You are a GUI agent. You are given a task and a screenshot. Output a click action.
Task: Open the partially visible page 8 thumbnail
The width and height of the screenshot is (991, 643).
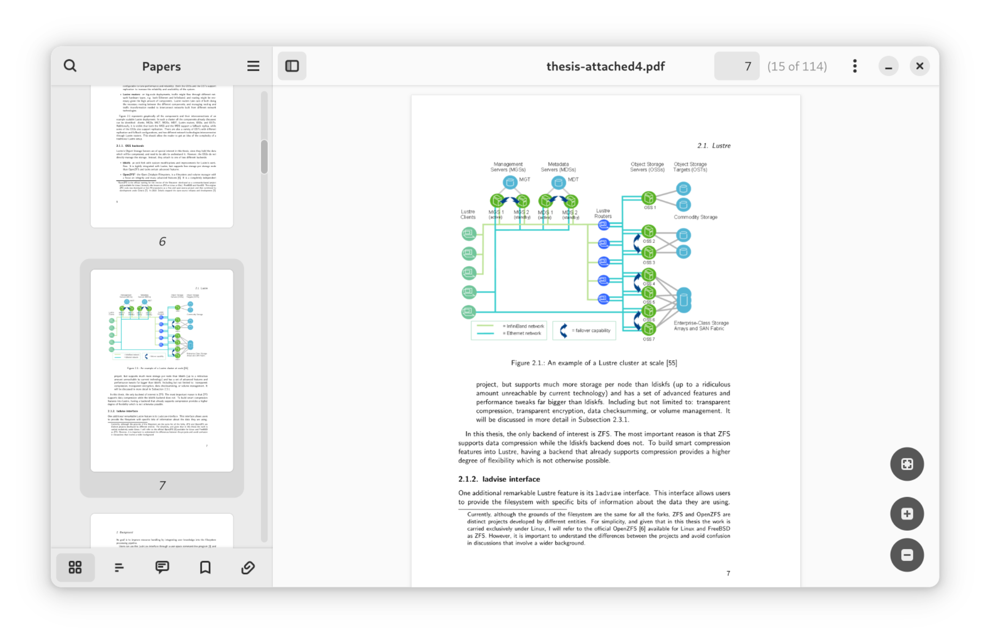(162, 530)
